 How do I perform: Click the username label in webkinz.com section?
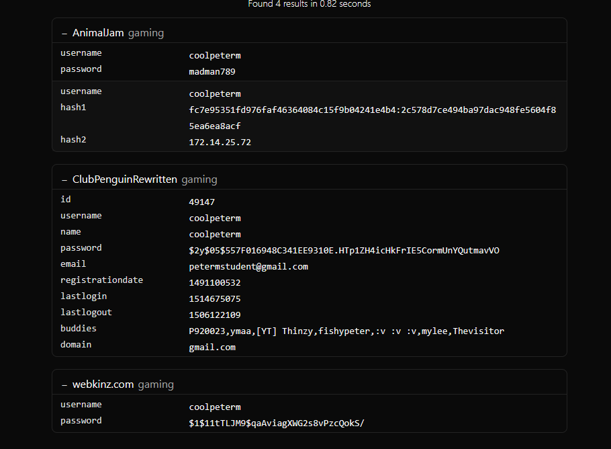pos(81,405)
